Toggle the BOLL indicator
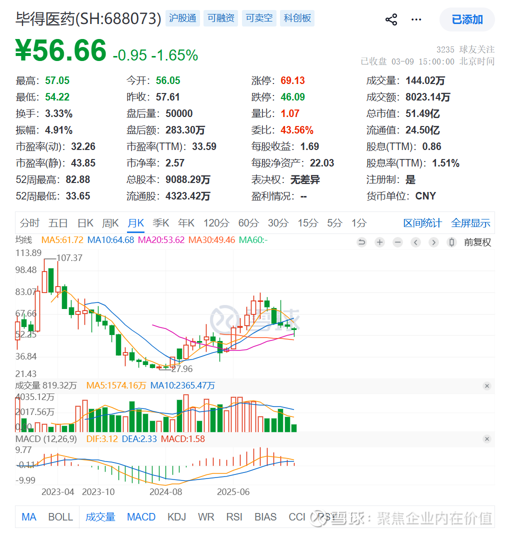507x534 pixels. pyautogui.click(x=60, y=517)
